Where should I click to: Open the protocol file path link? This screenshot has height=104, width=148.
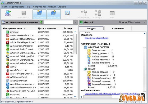(x=114, y=94)
